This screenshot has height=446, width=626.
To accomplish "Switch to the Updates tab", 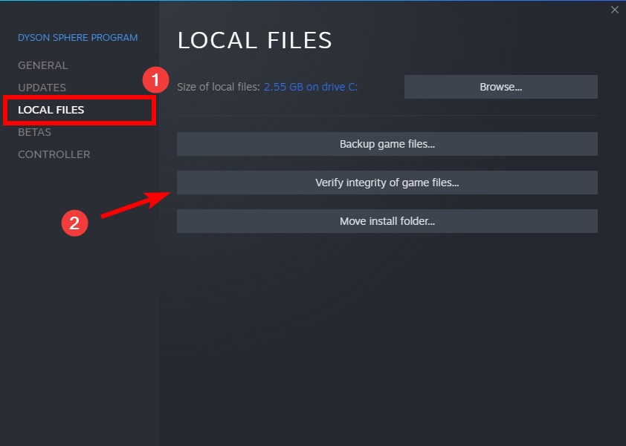I will pos(42,88).
